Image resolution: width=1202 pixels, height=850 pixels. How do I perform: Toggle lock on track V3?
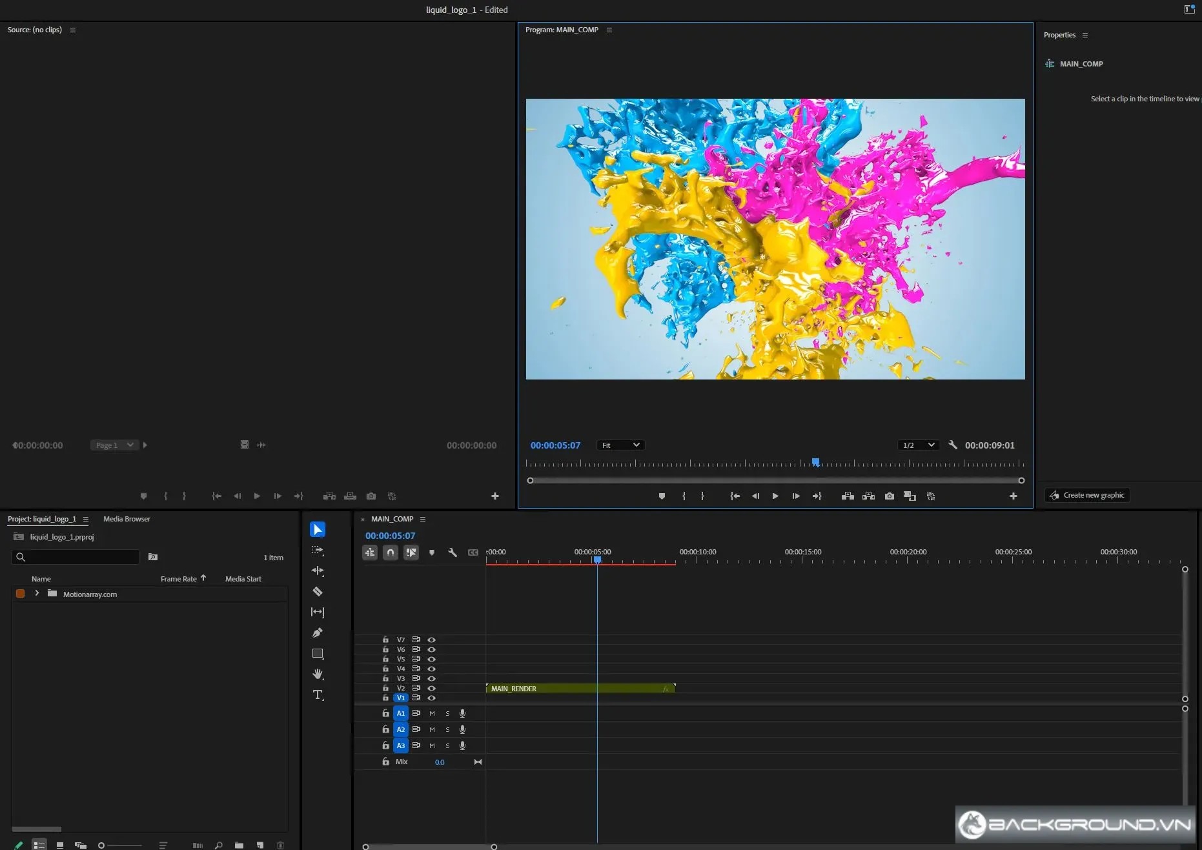click(385, 678)
